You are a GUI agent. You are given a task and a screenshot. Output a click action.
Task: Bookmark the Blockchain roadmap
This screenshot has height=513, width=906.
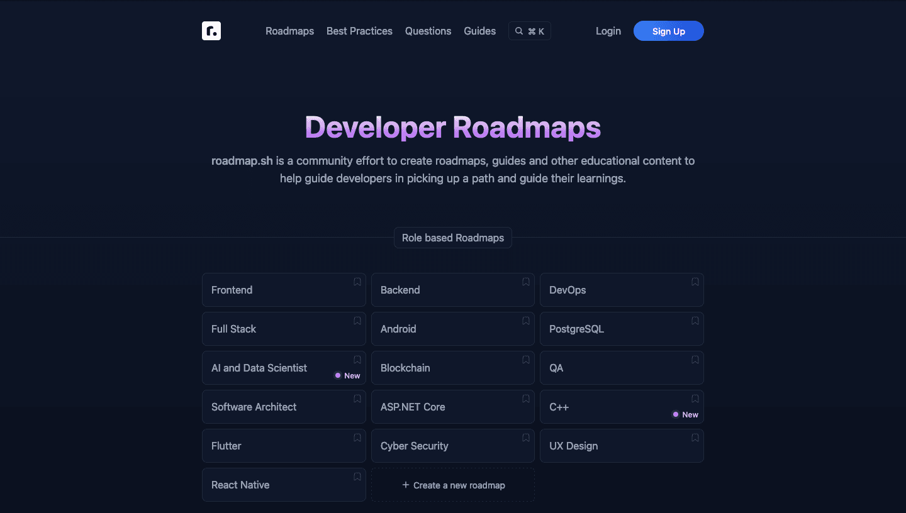point(526,360)
